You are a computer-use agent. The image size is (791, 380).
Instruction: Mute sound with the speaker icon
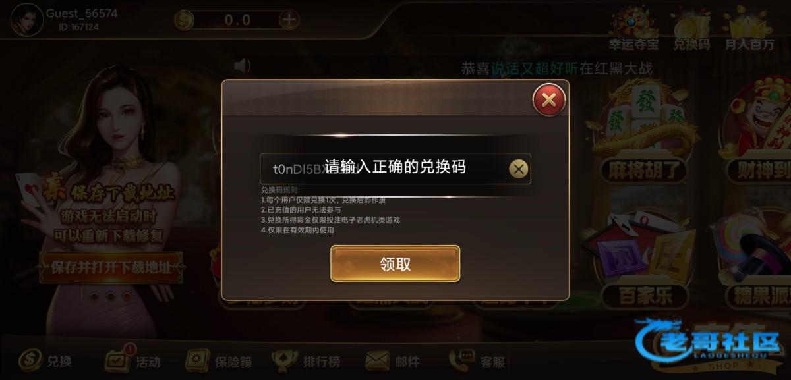point(243,65)
